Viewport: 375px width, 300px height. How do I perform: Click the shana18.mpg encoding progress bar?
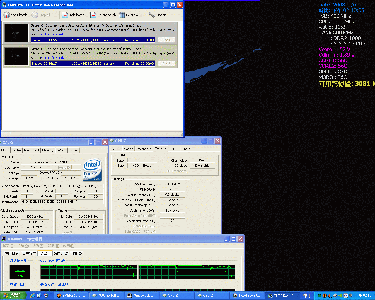click(x=93, y=40)
